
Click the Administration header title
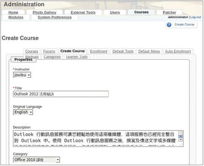click(x=24, y=5)
